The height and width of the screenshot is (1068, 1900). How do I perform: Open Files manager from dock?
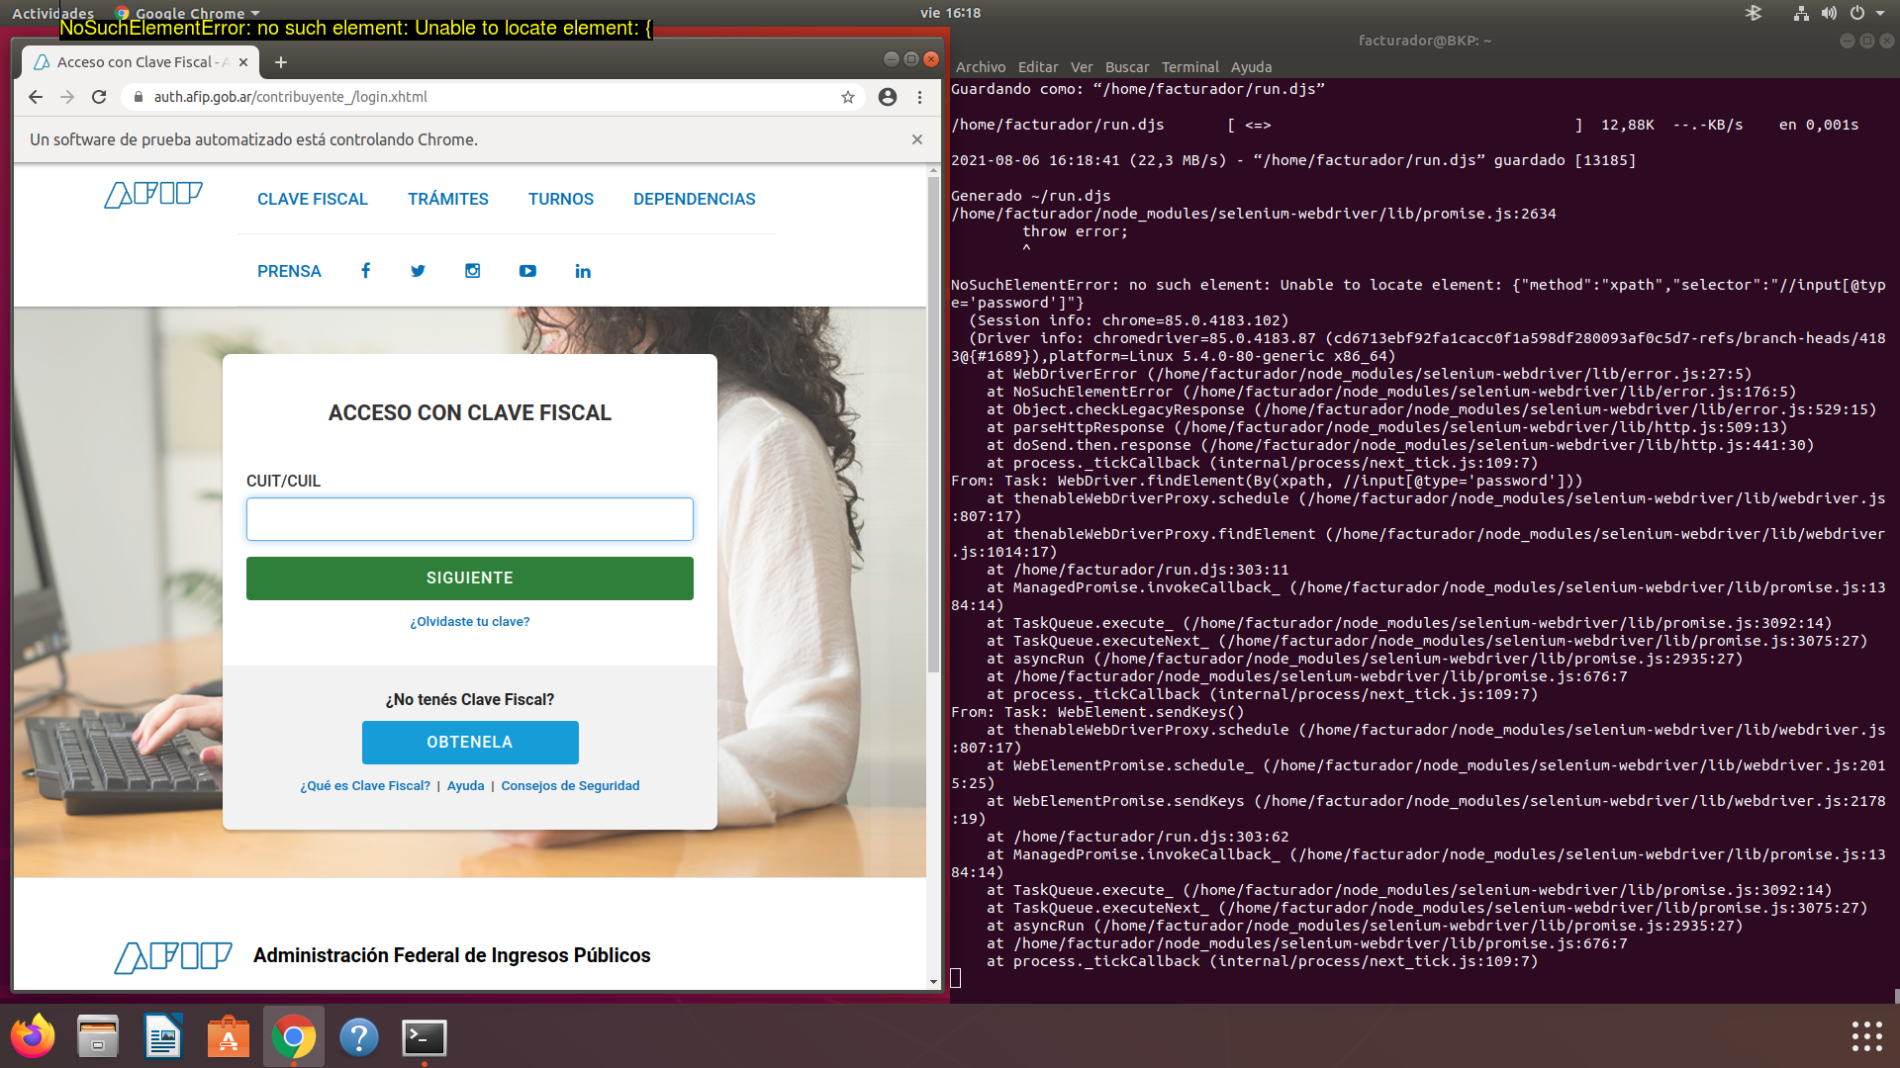pyautogui.click(x=98, y=1037)
